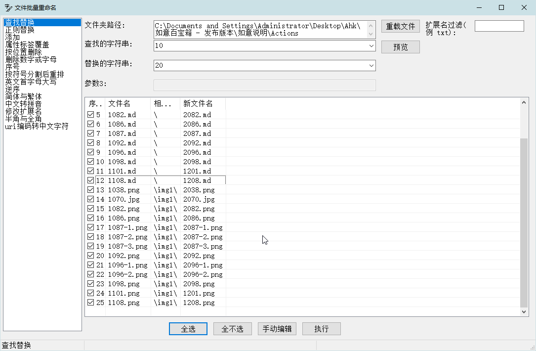Click file name 1096.md in row 9
The height and width of the screenshot is (351, 536).
point(122,152)
